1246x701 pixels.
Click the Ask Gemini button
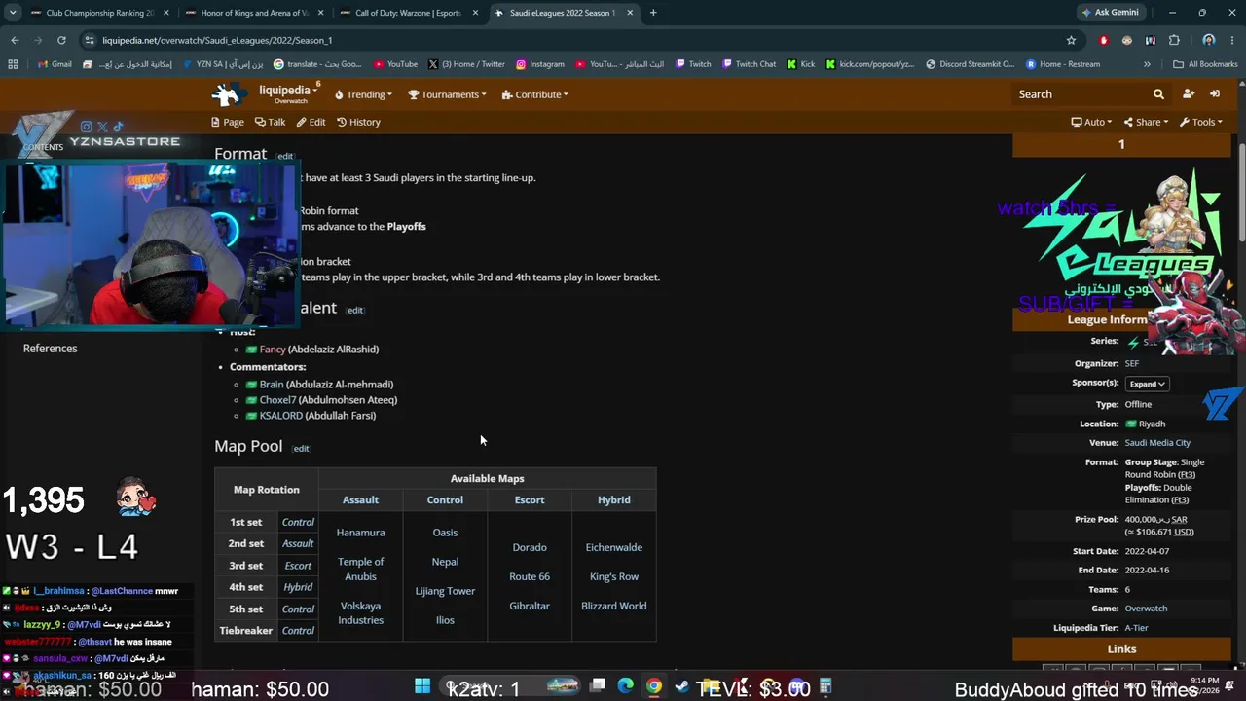click(1110, 13)
